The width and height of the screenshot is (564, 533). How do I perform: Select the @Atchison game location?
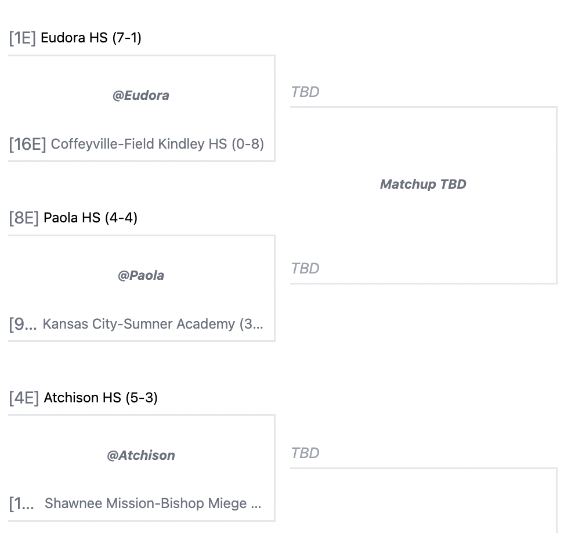tap(141, 455)
